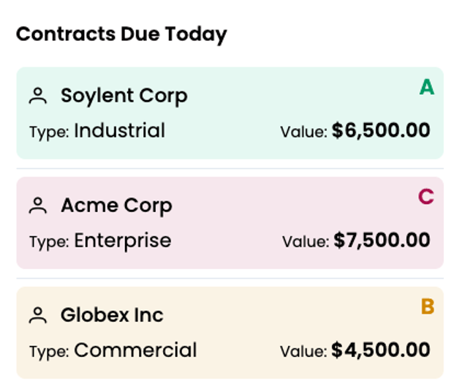Click the Type label on the Acme Corp card
The height and width of the screenshot is (392, 462).
(x=49, y=242)
